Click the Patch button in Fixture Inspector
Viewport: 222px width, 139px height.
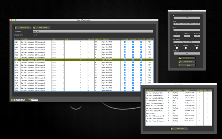(x=187, y=65)
